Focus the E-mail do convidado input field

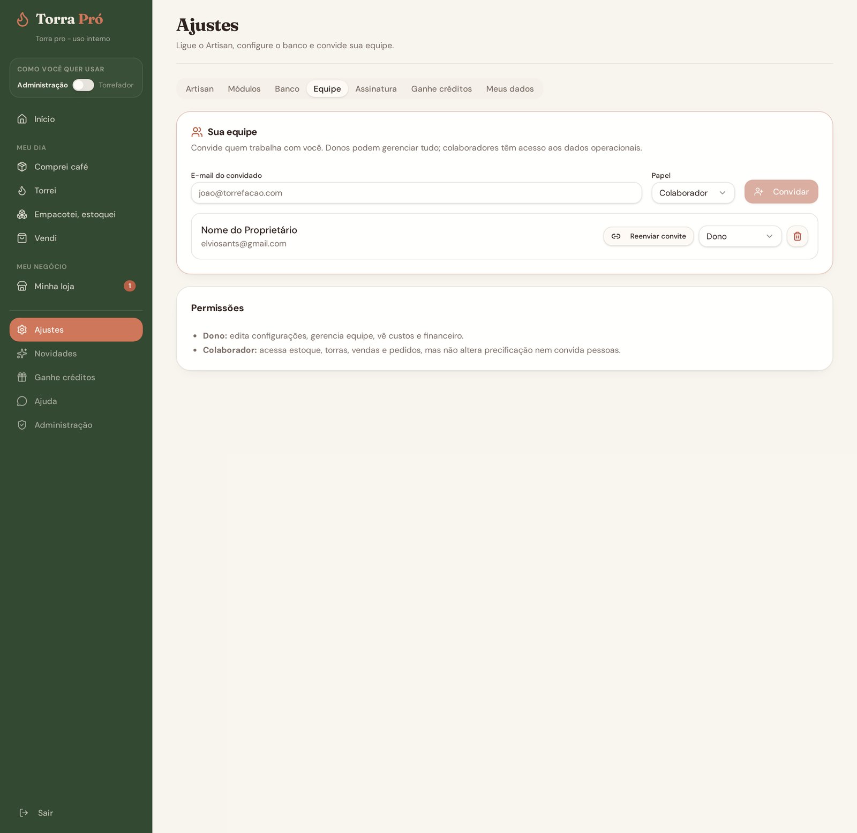[x=416, y=193]
